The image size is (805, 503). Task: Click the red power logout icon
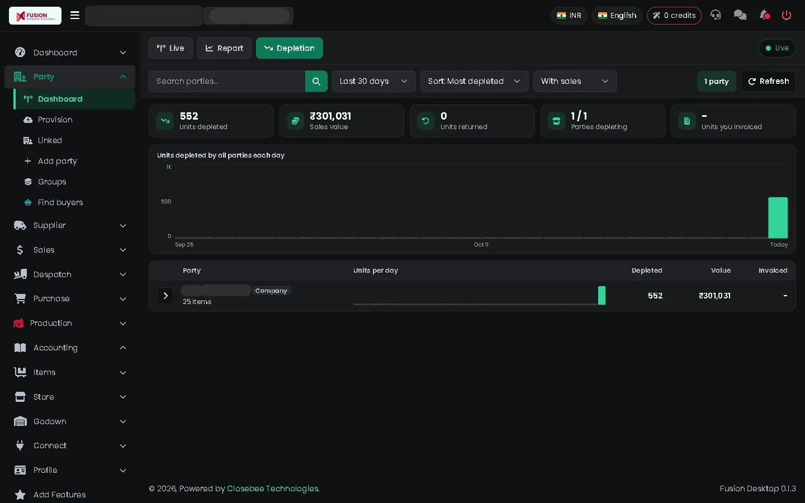[x=787, y=15]
